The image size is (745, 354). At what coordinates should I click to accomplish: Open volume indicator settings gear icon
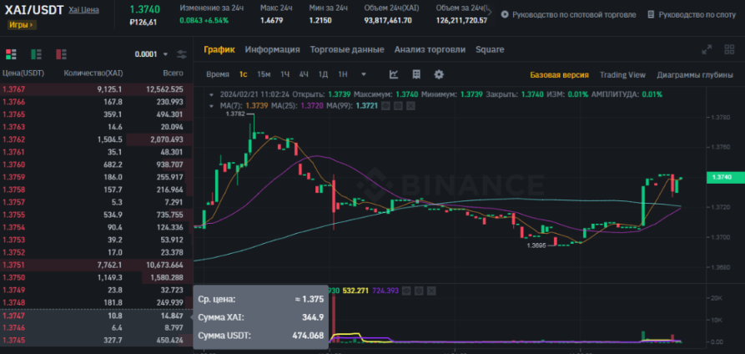(418, 291)
